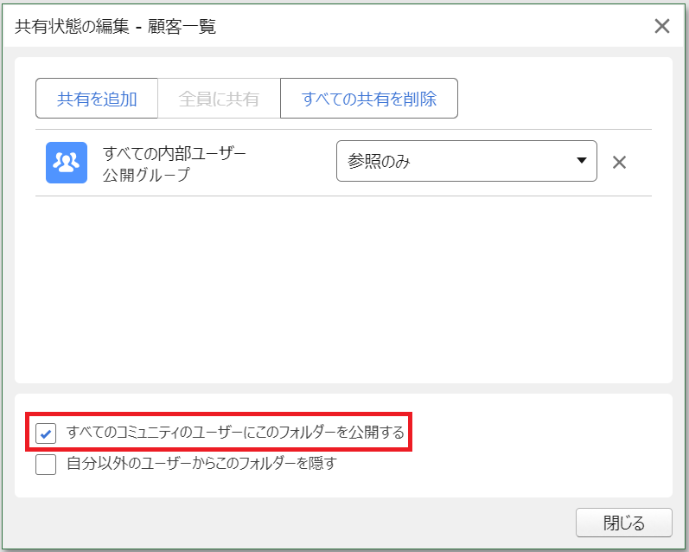Screen dimensions: 689x552
Task: Click the 閉じる button
Action: [x=624, y=523]
